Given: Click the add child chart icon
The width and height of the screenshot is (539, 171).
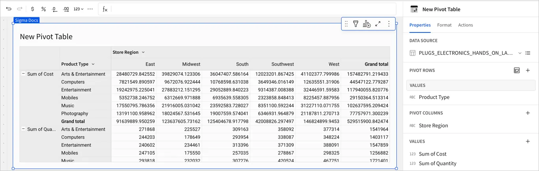Looking at the screenshot, I should point(367,24).
